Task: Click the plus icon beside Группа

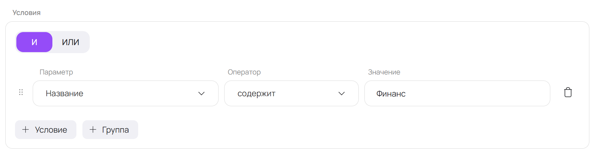Action: 93,130
